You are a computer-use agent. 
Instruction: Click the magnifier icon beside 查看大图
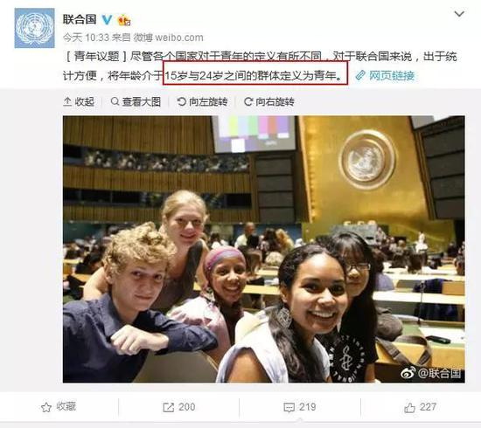click(115, 101)
